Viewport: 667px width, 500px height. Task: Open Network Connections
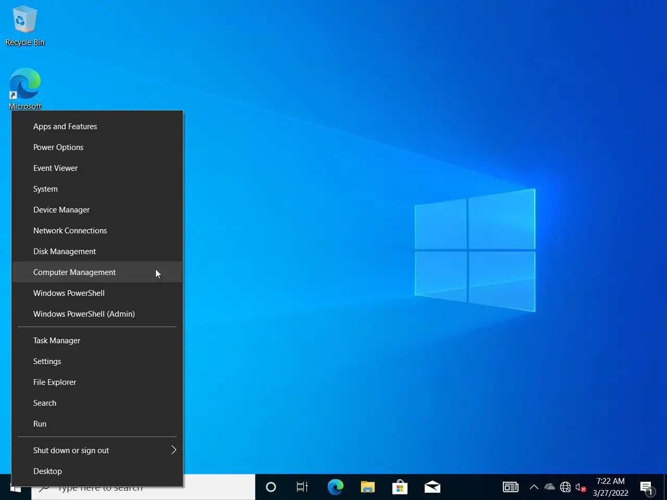point(97,231)
